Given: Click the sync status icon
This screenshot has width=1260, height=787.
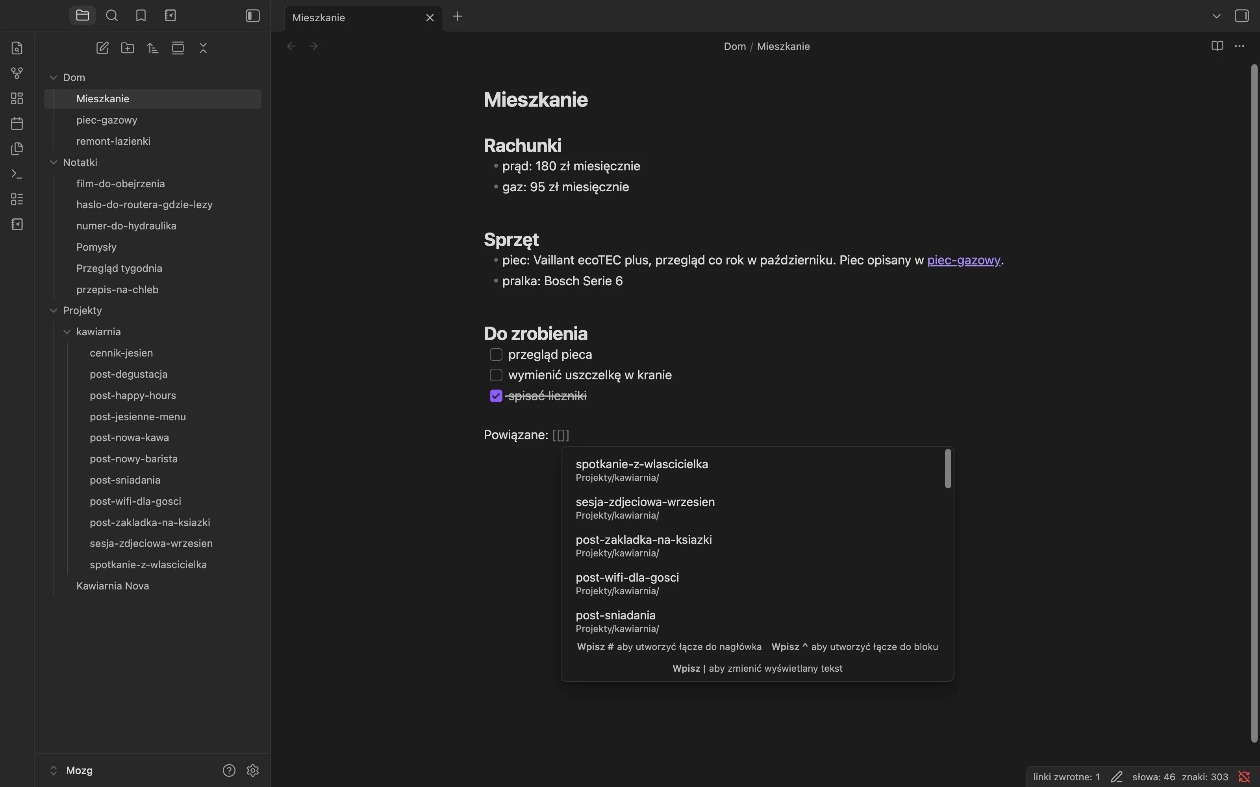Looking at the screenshot, I should 1244,777.
